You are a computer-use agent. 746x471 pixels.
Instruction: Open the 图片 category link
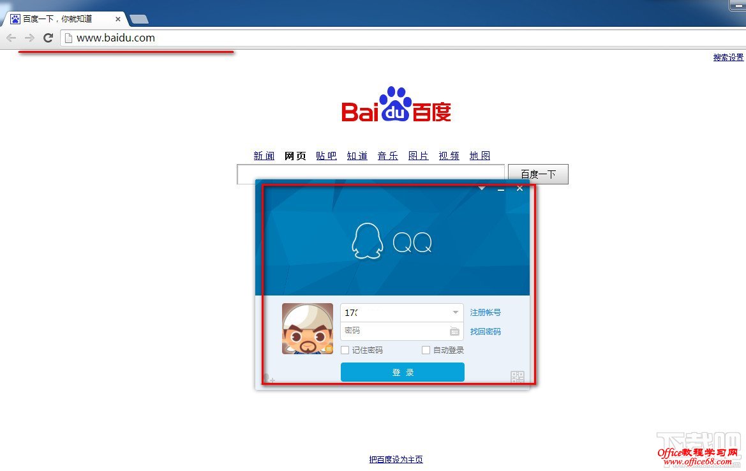[x=419, y=156]
